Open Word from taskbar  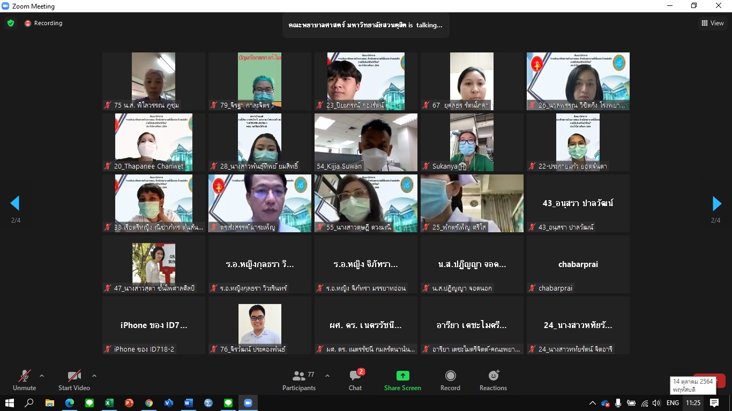pos(189,403)
